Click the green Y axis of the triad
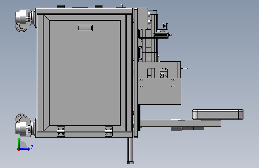The image size is (259, 168). point(19,143)
